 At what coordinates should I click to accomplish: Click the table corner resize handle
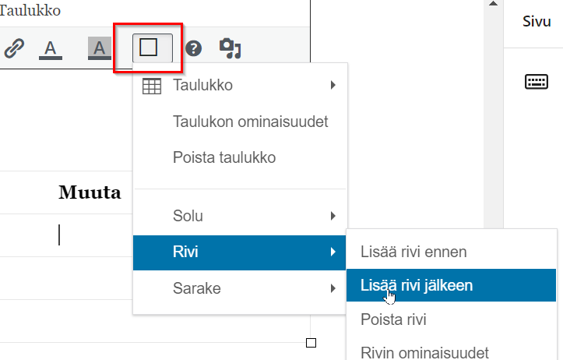coord(311,343)
